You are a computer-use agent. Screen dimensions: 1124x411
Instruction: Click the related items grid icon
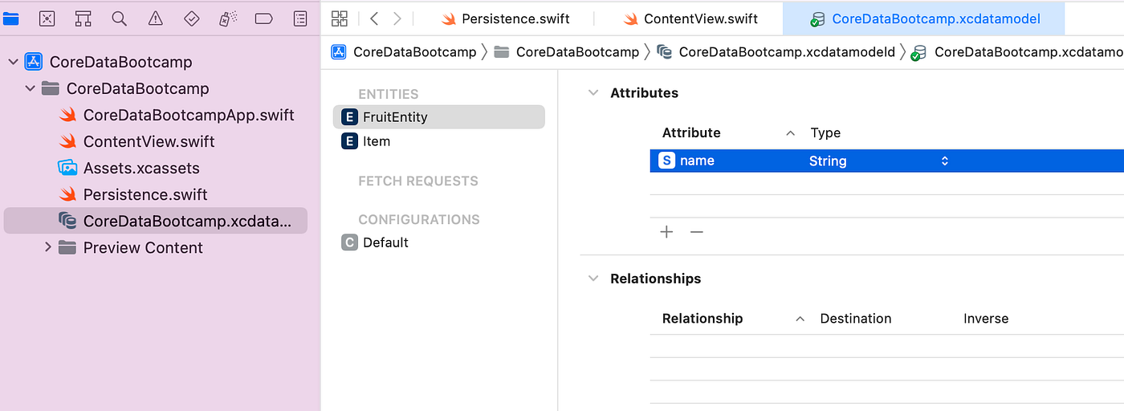tap(340, 18)
